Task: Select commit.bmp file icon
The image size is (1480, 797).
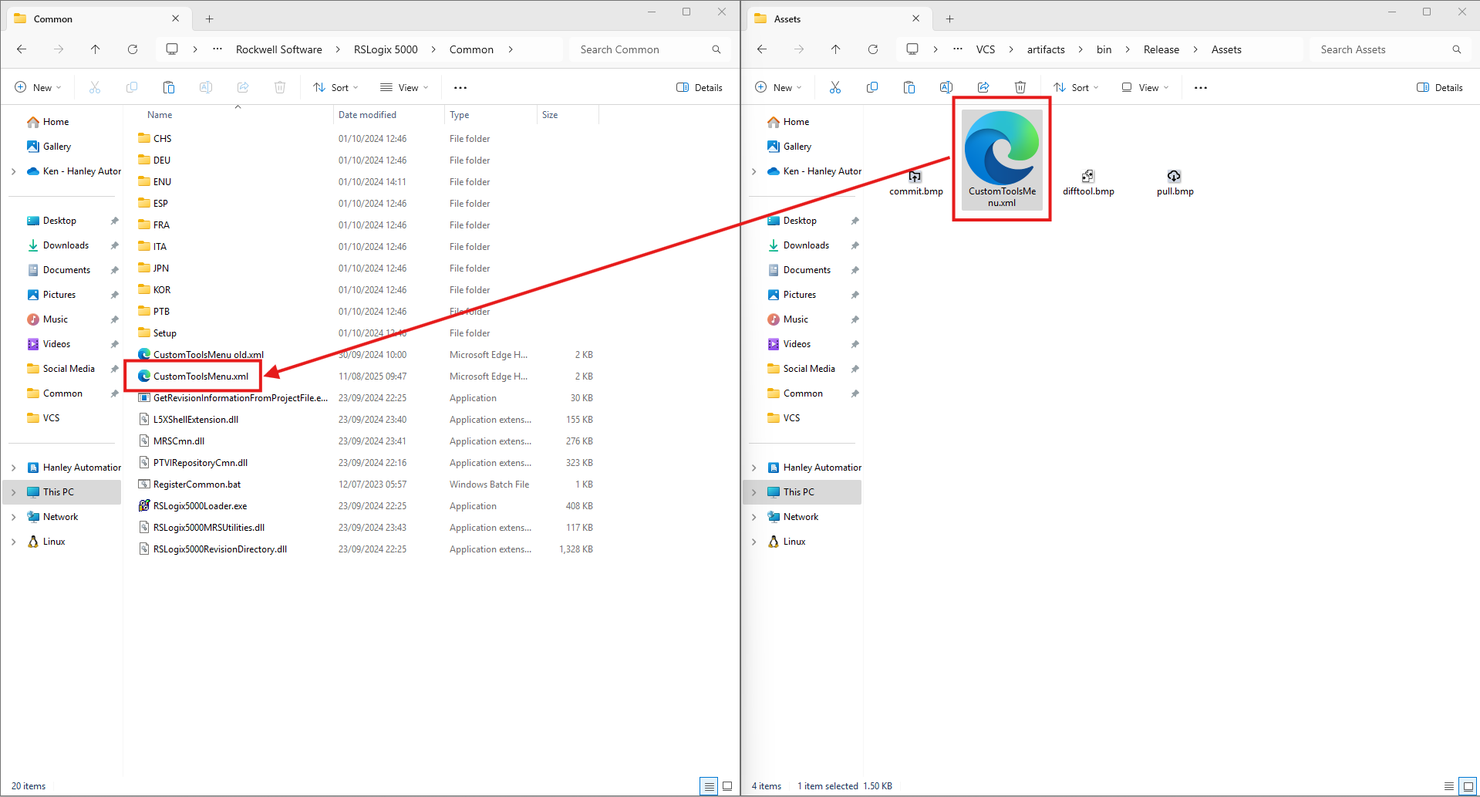Action: [x=915, y=176]
